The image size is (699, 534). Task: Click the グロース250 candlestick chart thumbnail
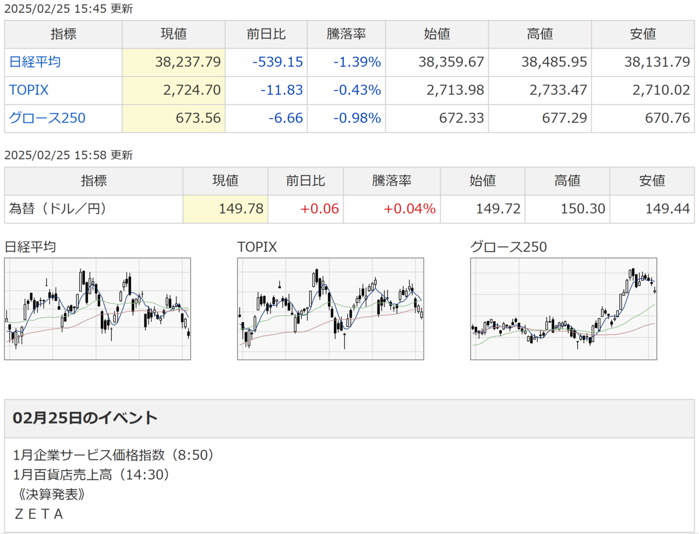pos(564,309)
